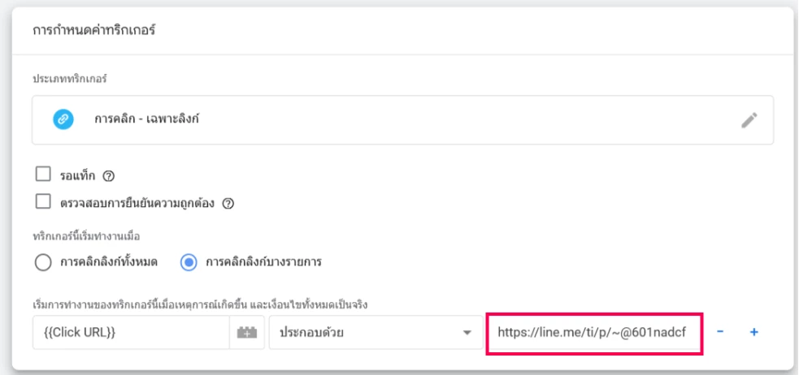Viewport: 799px width, 375px height.
Task: Click the pencil edit icon for trigger type
Action: 749,120
